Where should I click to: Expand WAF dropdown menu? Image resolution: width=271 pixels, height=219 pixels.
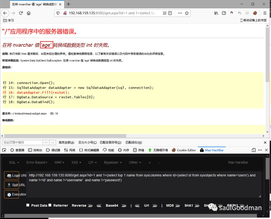click(x=59, y=162)
